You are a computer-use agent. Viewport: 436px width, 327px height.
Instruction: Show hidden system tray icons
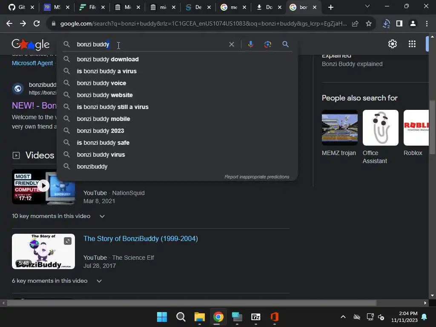(x=343, y=317)
